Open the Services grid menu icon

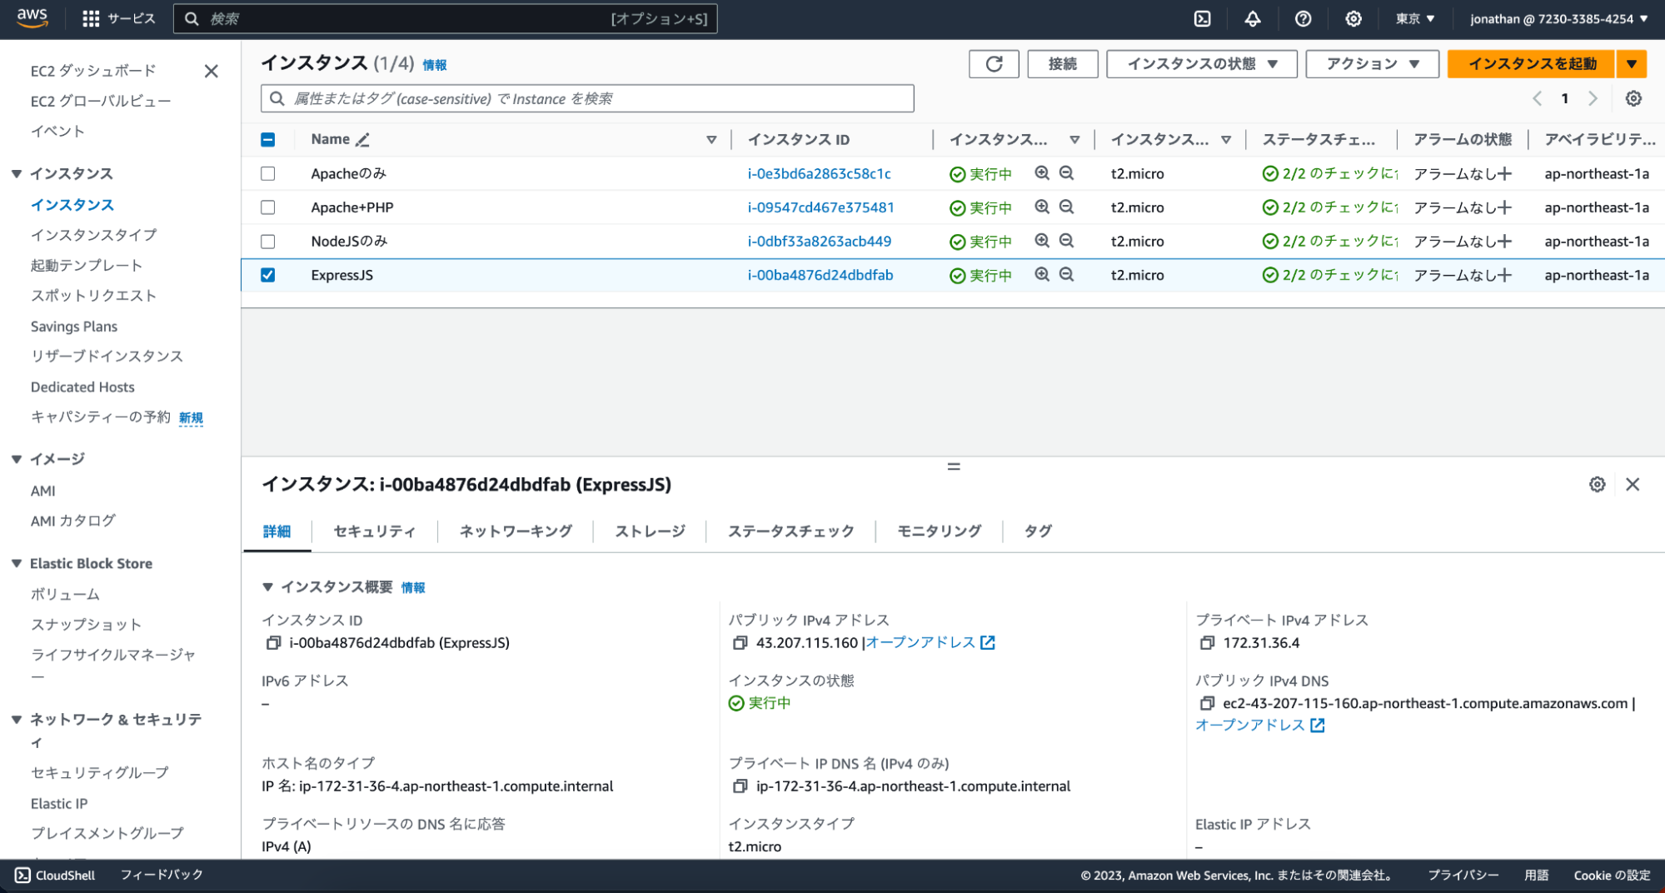(91, 19)
